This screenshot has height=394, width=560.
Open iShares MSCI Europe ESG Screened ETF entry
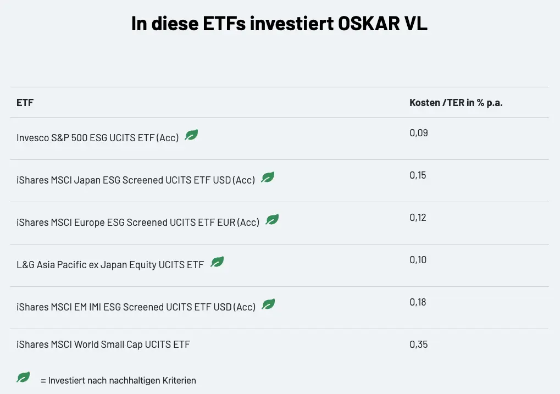point(138,223)
